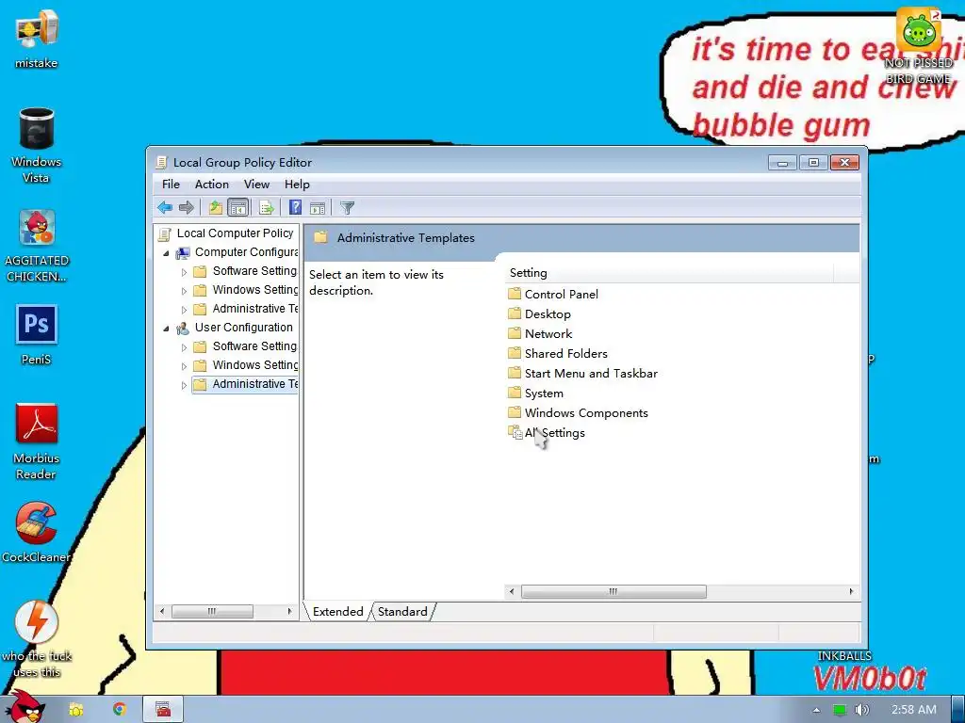Screen dimensions: 965x723
Task: Click the Forward arrow toolbar icon
Action: click(186, 208)
